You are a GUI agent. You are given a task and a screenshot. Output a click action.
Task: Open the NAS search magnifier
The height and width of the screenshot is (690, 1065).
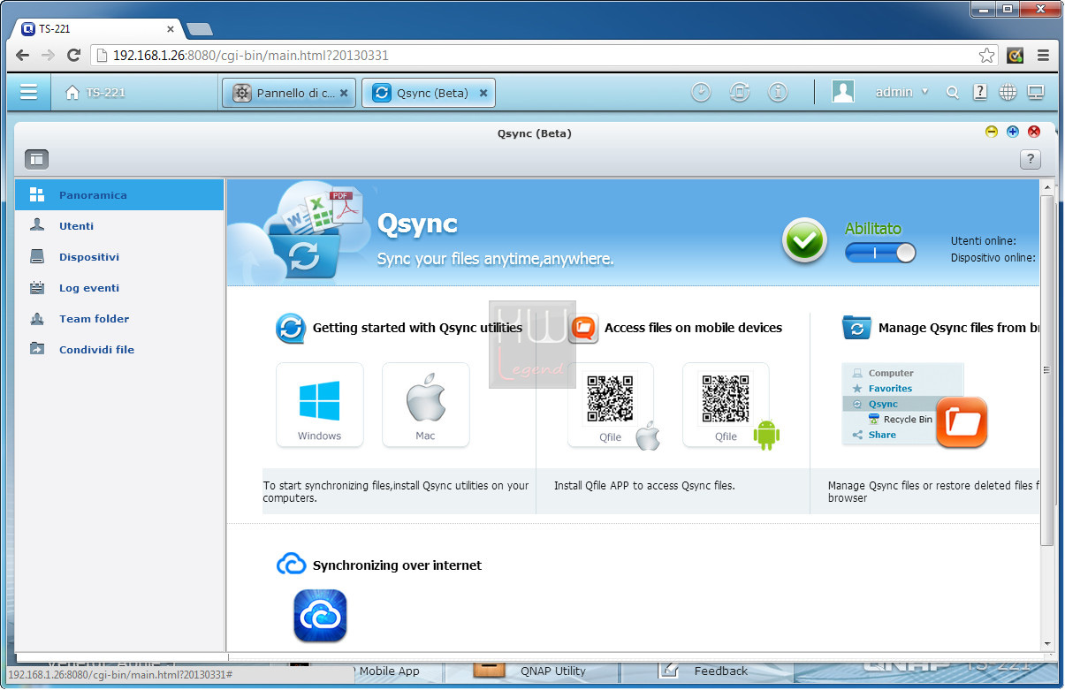coord(952,92)
